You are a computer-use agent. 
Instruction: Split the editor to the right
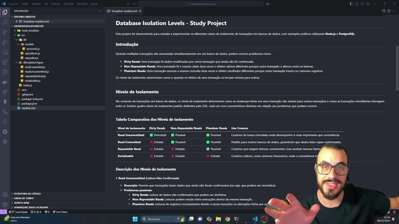point(389,11)
